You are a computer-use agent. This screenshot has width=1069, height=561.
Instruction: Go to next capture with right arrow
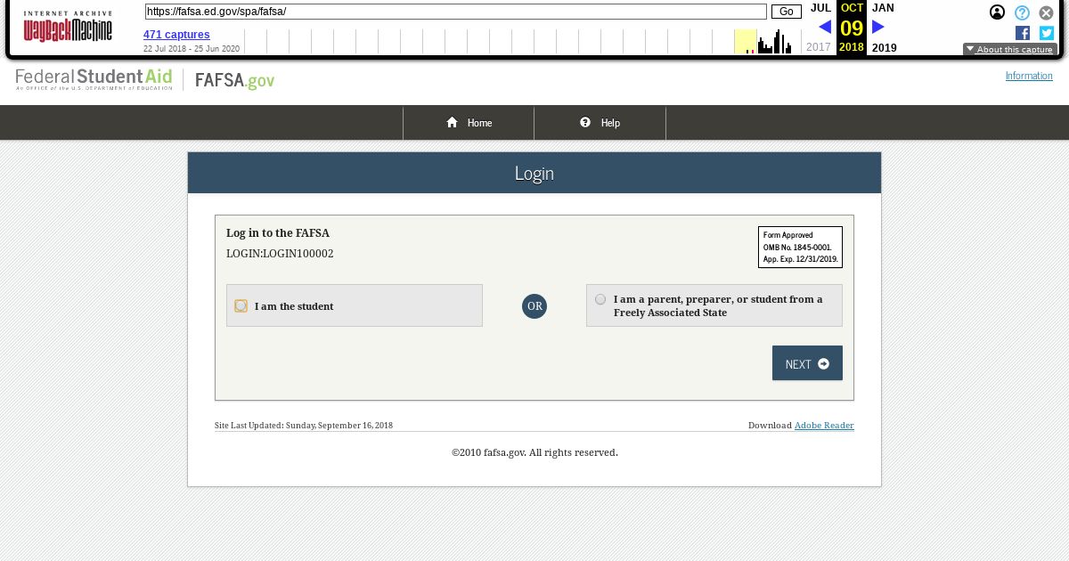tap(878, 28)
